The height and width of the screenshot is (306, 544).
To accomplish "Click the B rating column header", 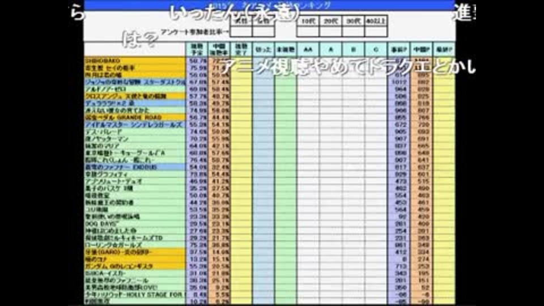I will tap(353, 50).
